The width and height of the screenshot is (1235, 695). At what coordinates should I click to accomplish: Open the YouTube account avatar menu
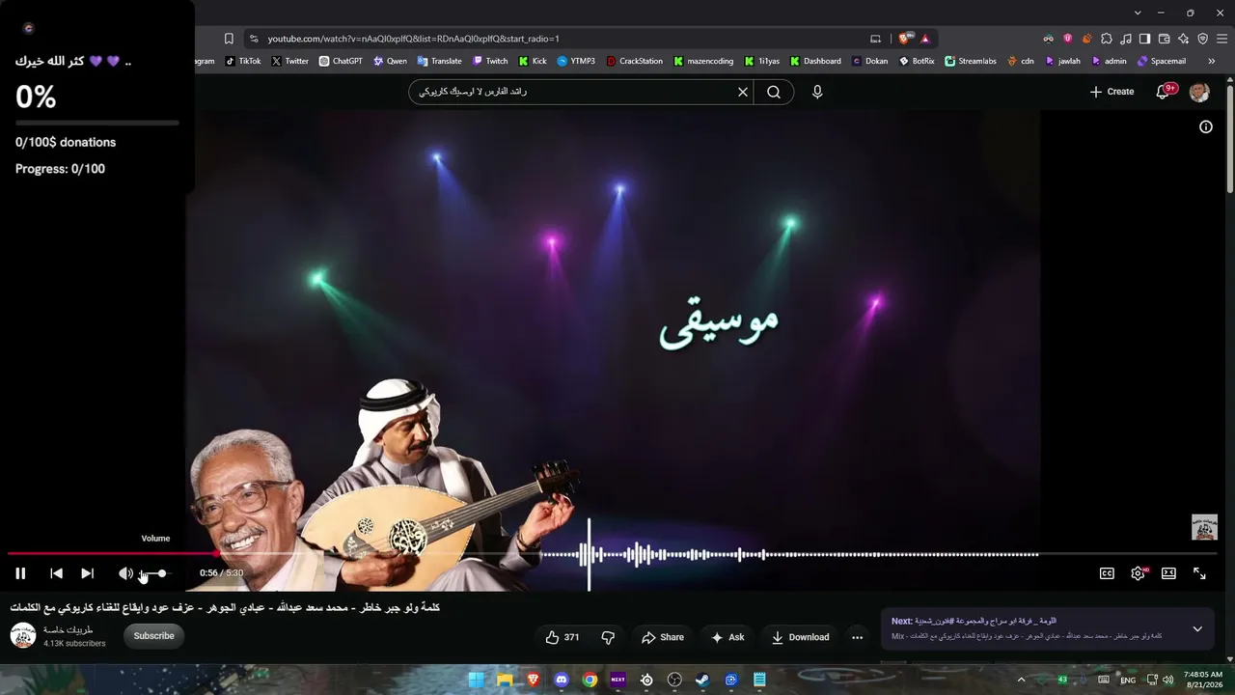pos(1199,92)
